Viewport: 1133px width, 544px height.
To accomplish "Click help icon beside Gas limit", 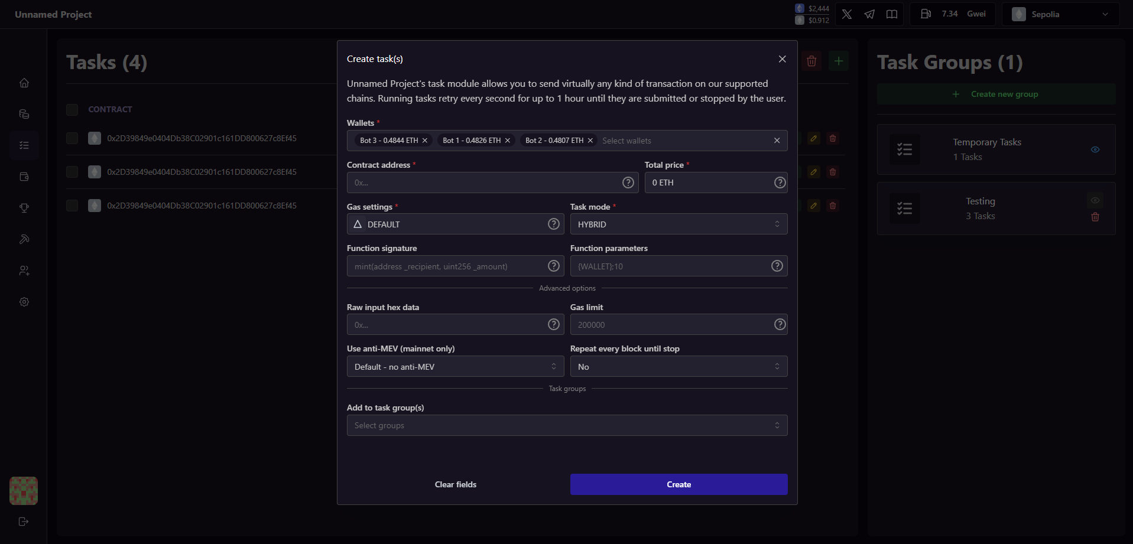I will [x=780, y=324].
